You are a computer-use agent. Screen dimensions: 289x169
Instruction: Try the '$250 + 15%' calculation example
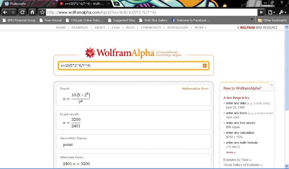click(x=234, y=137)
